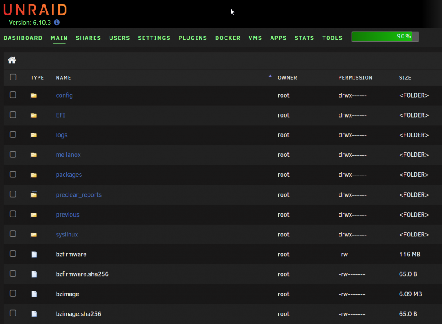The image size is (442, 324).
Task: Go to the VMs tab
Action: (x=255, y=38)
